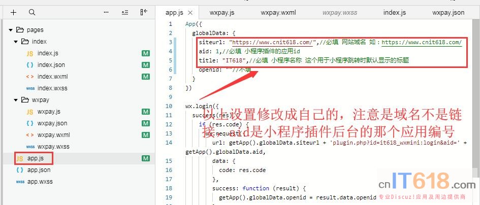Open the more options ellipsis menu
The width and height of the screenshot is (480, 205).
pyautogui.click(x=106, y=13)
